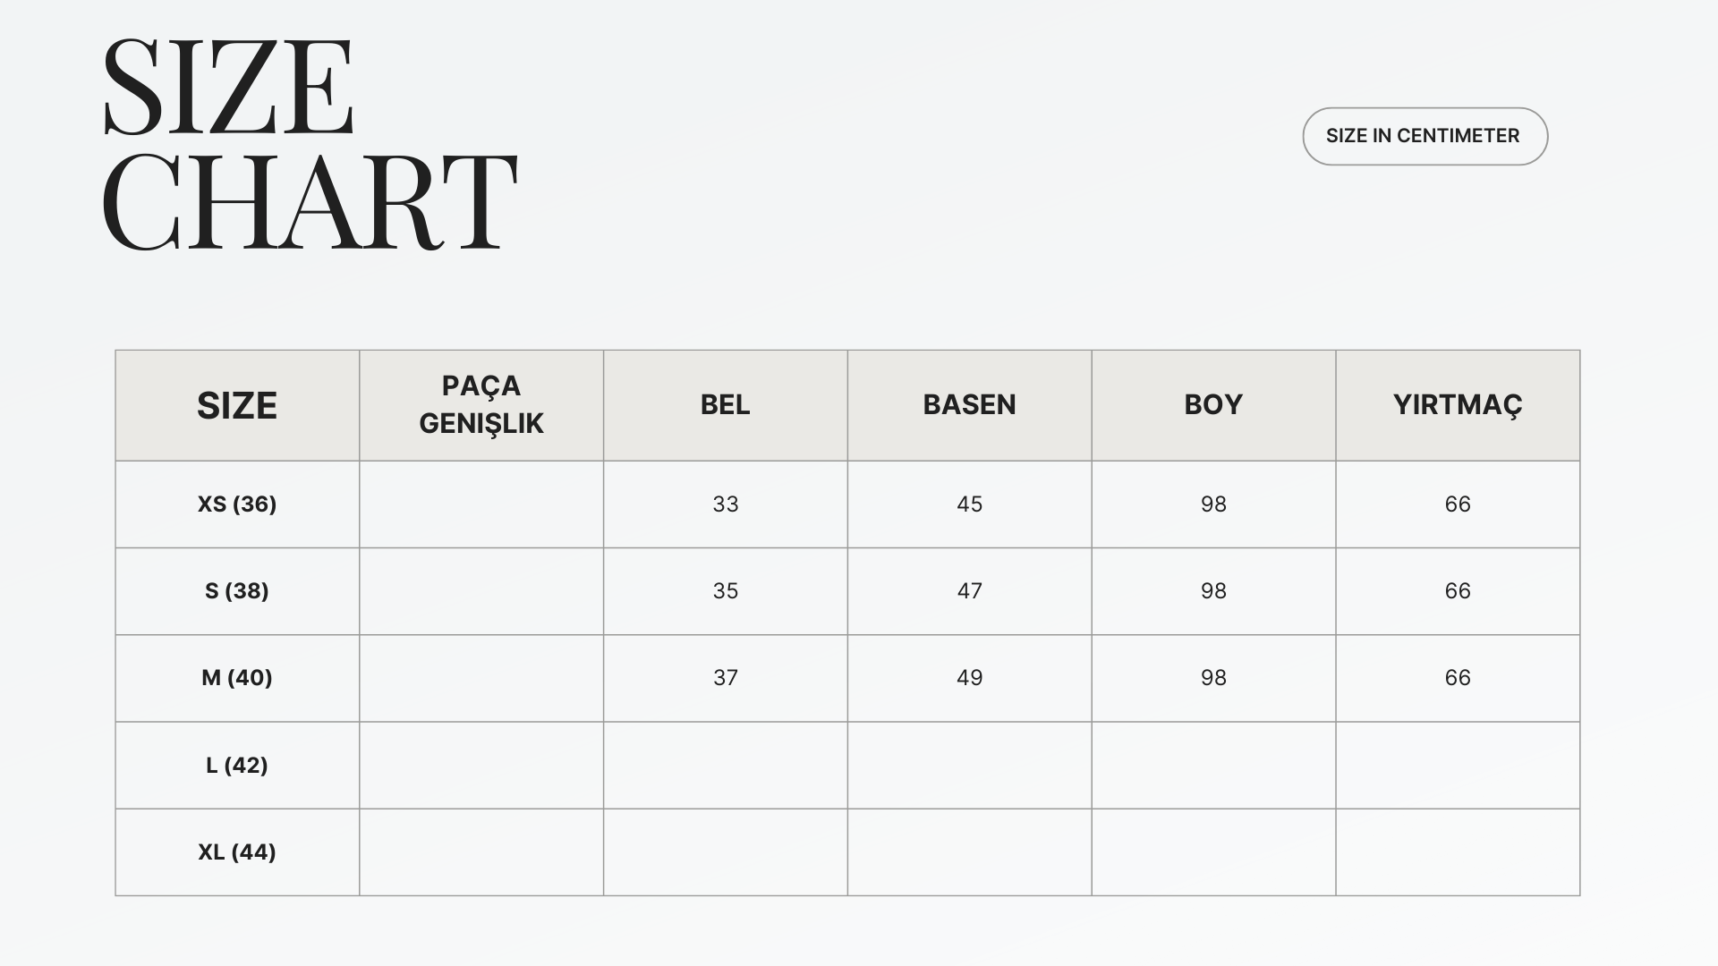Click the XS (36) row label
Viewport: 1718px width, 966px height.
237,504
